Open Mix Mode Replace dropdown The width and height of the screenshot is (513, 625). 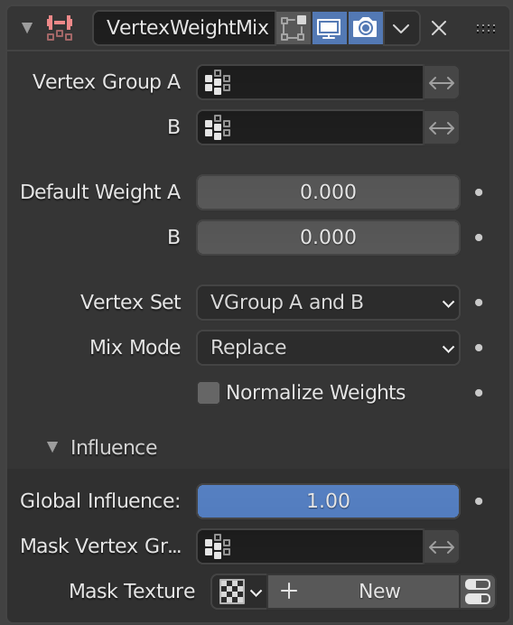pyautogui.click(x=329, y=348)
